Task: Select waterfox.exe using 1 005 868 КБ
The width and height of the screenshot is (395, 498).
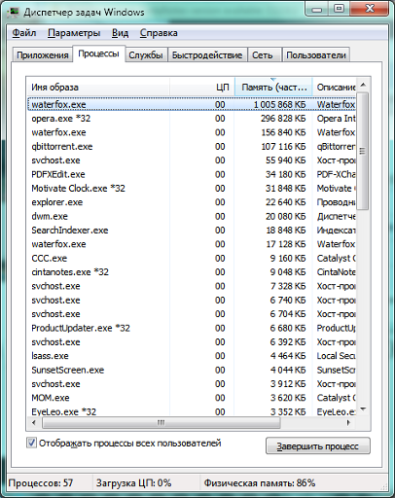Action: coord(192,104)
